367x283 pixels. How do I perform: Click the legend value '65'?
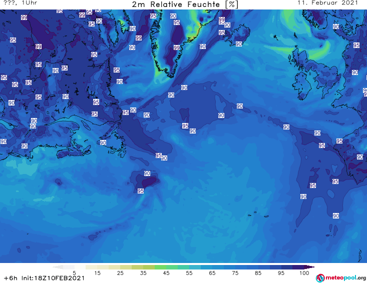212,273
